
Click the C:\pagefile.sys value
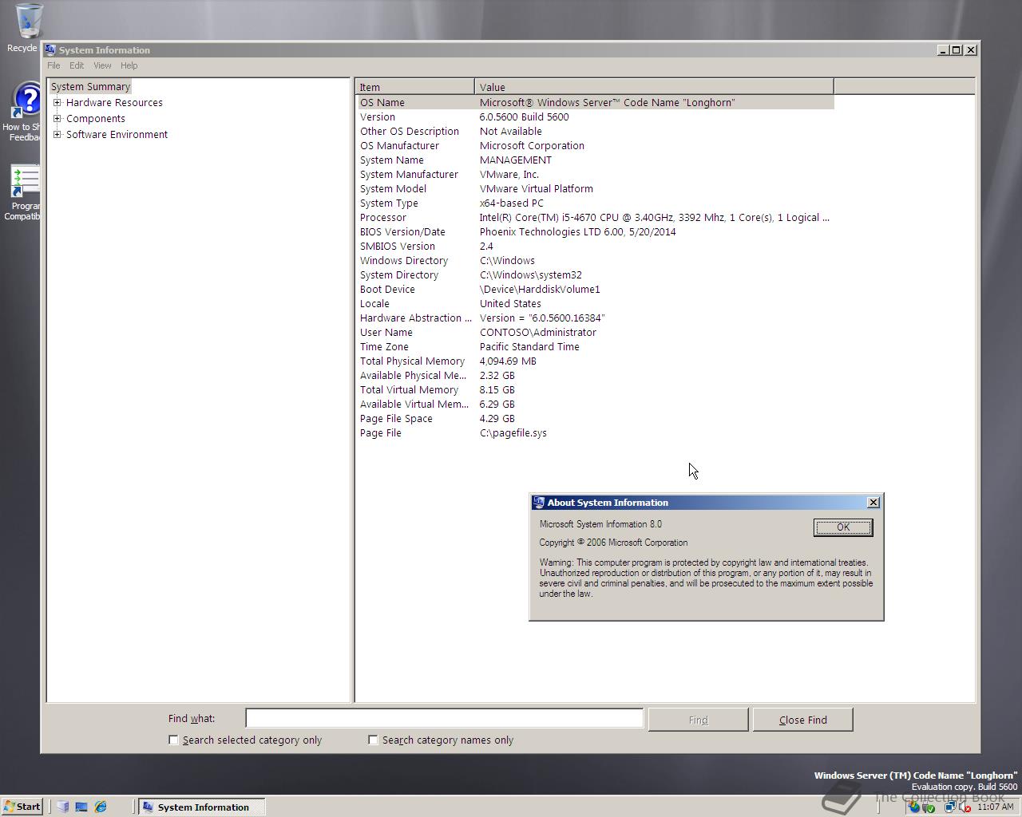click(513, 432)
